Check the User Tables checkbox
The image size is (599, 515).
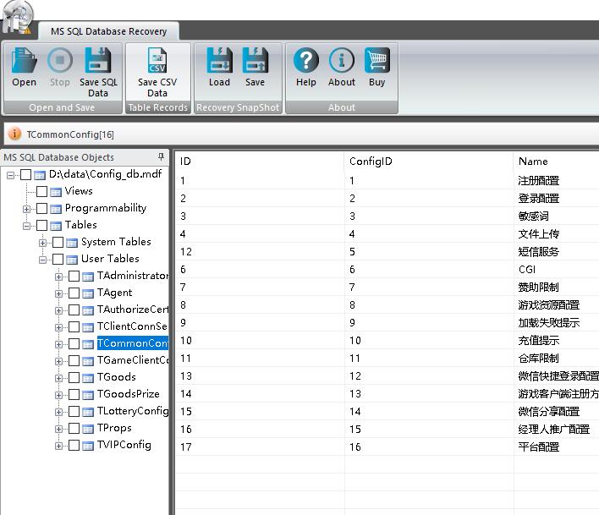coord(58,260)
